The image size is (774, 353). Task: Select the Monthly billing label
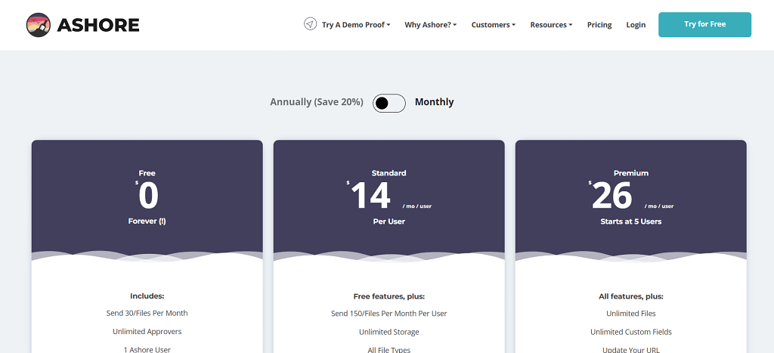tap(435, 102)
